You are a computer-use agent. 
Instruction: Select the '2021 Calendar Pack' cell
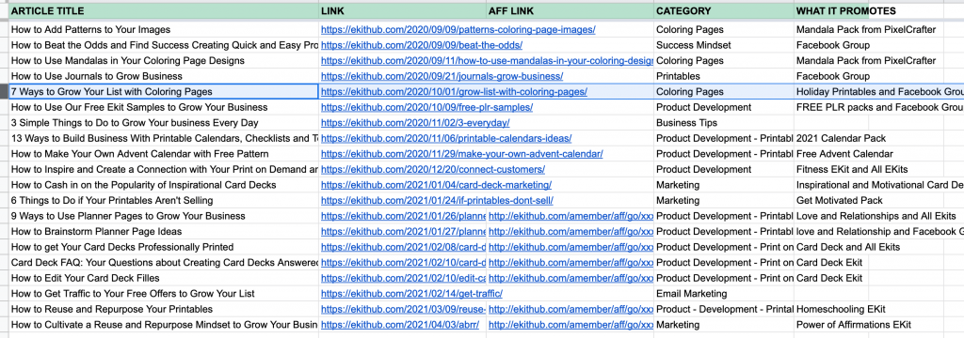[x=869, y=138]
